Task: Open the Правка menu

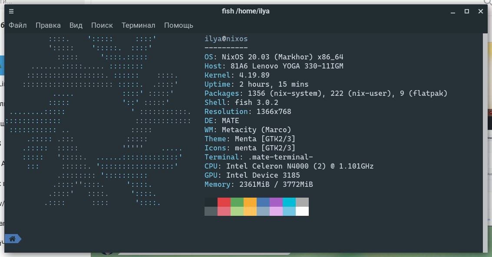Action: pos(48,26)
